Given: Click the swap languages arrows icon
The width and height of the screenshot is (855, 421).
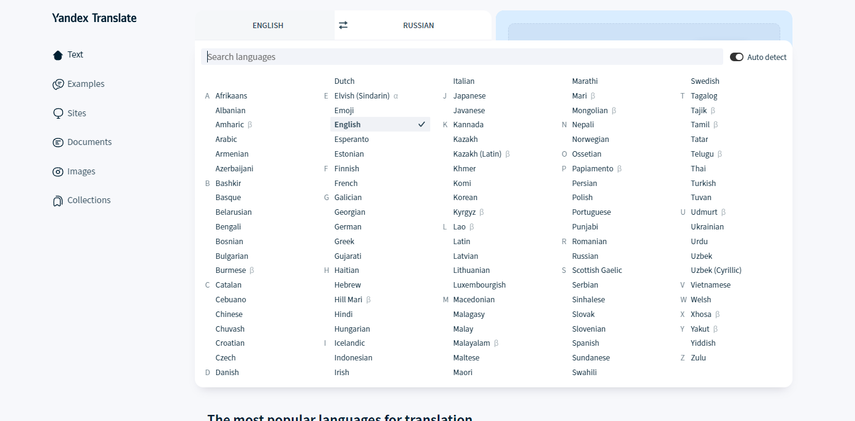Looking at the screenshot, I should 343,25.
